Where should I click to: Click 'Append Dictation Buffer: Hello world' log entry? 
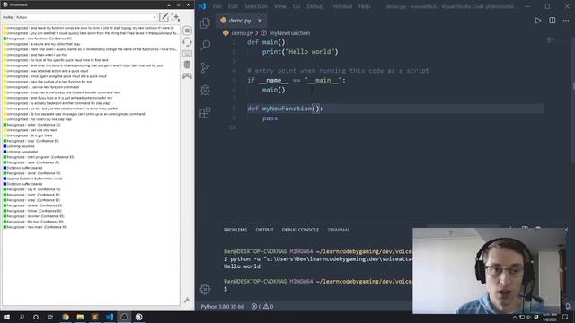[32, 179]
